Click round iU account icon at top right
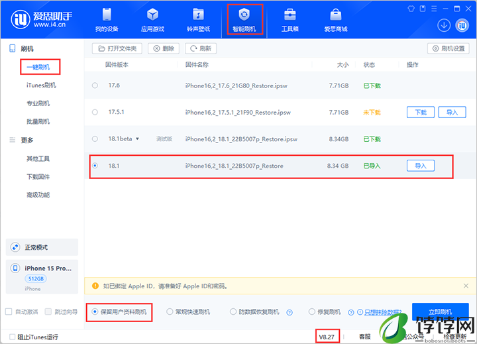Image resolution: width=477 pixels, height=344 pixels. [462, 25]
